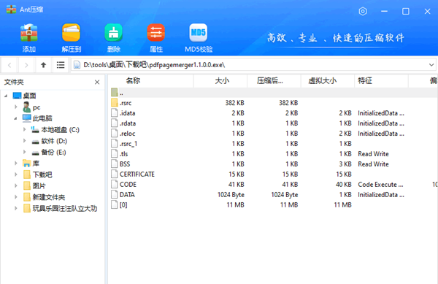The image size is (438, 284).
Task: Select the DATA file row
Action: coord(273,195)
